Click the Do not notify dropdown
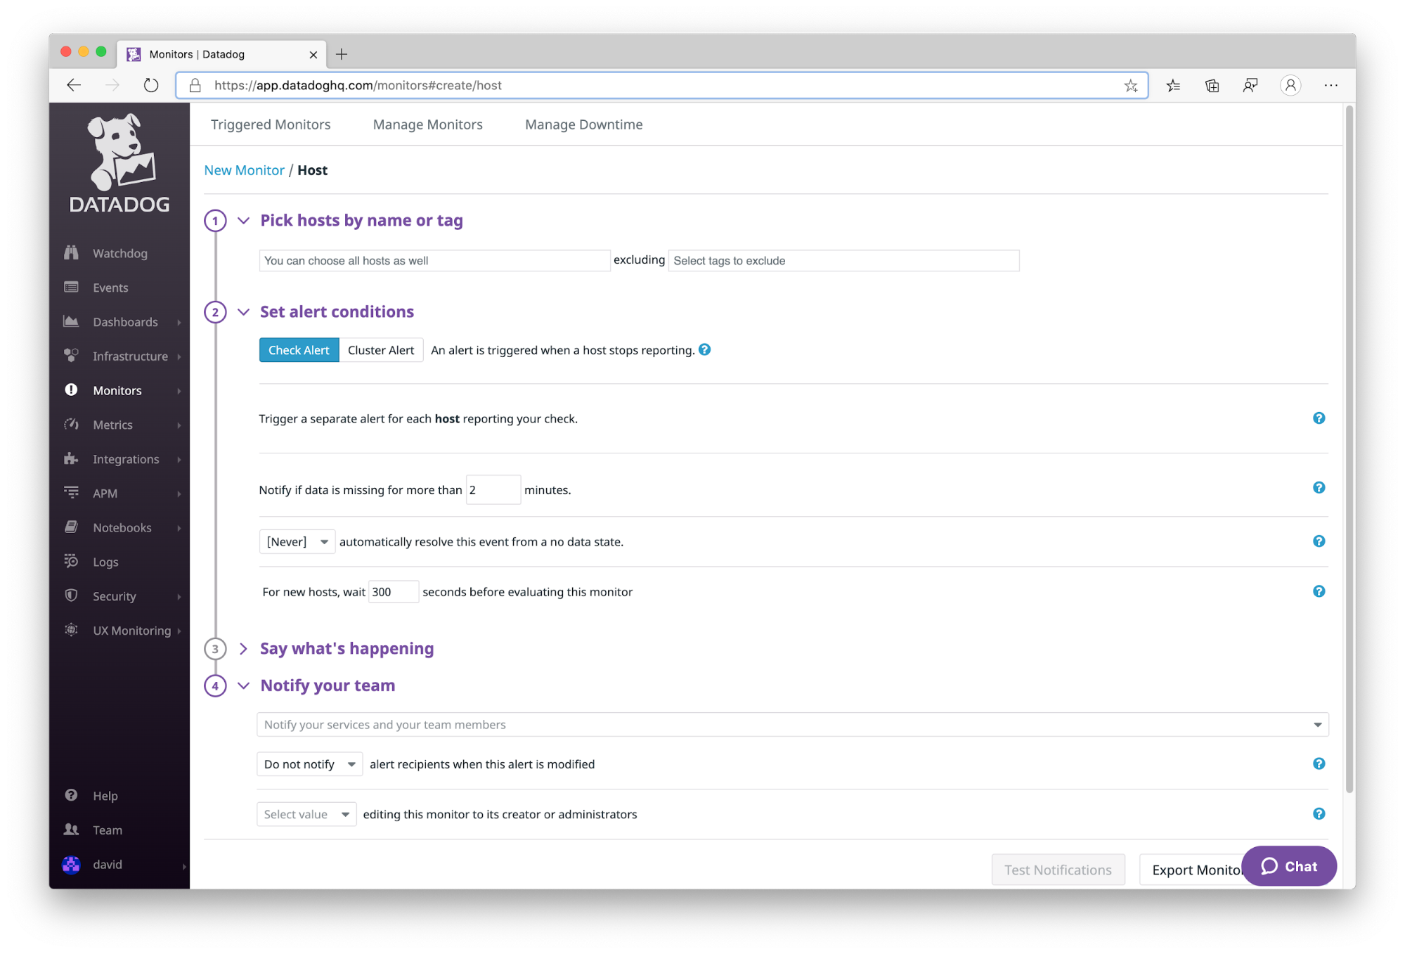 coord(309,763)
